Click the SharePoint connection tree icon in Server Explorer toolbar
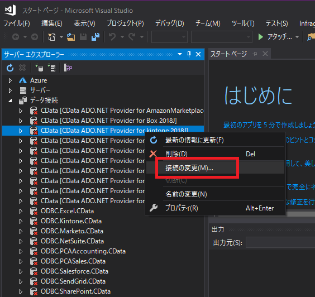The width and height of the screenshot is (315, 297). point(68,68)
